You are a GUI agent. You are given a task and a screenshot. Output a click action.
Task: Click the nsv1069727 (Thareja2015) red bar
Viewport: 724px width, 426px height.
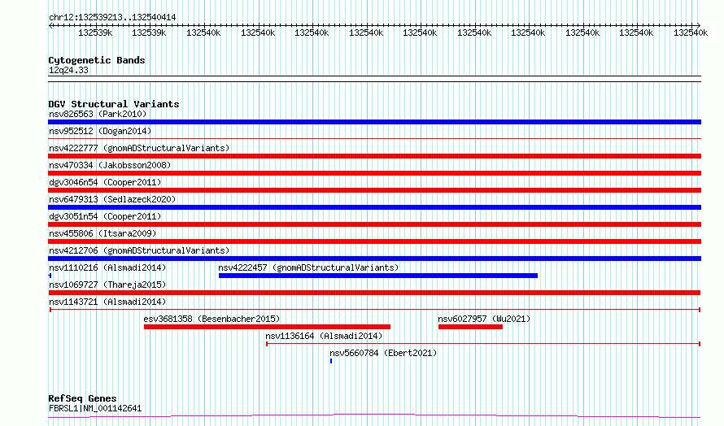pos(374,293)
